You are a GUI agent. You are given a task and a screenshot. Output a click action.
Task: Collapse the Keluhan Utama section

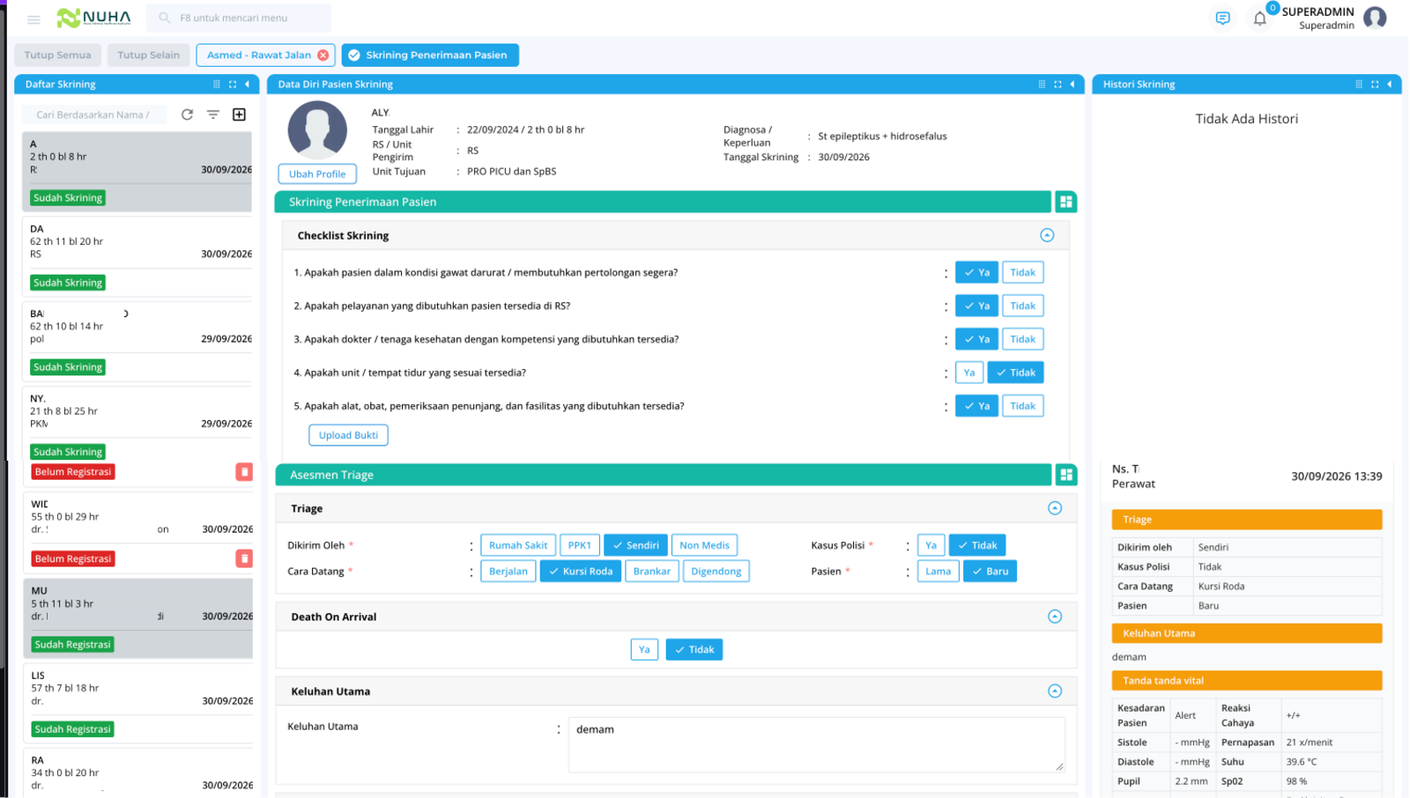[x=1055, y=691]
